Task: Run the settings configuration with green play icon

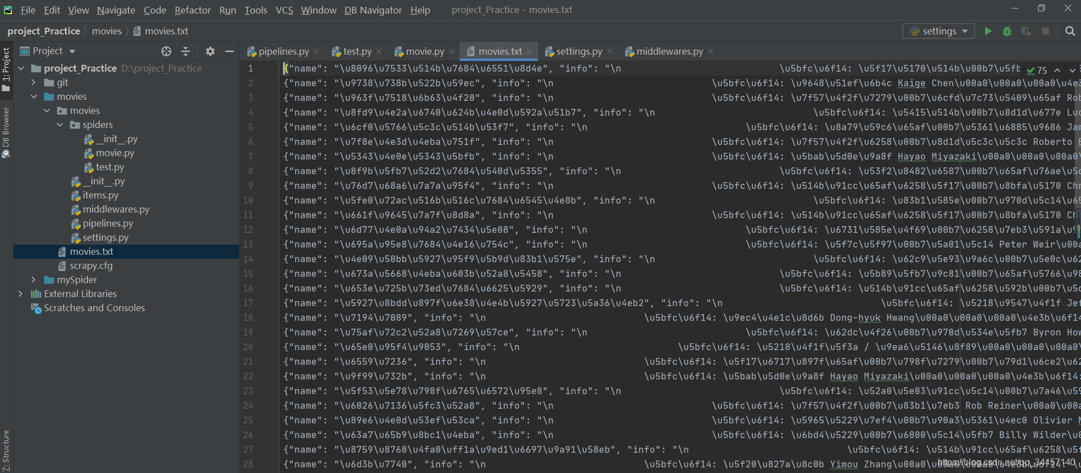Action: pyautogui.click(x=988, y=31)
